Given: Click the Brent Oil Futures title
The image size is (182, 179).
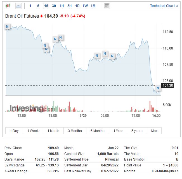Looking at the screenshot, I should coord(22,16).
